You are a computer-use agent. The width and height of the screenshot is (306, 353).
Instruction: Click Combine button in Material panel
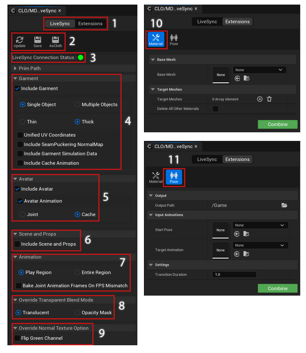tap(278, 124)
